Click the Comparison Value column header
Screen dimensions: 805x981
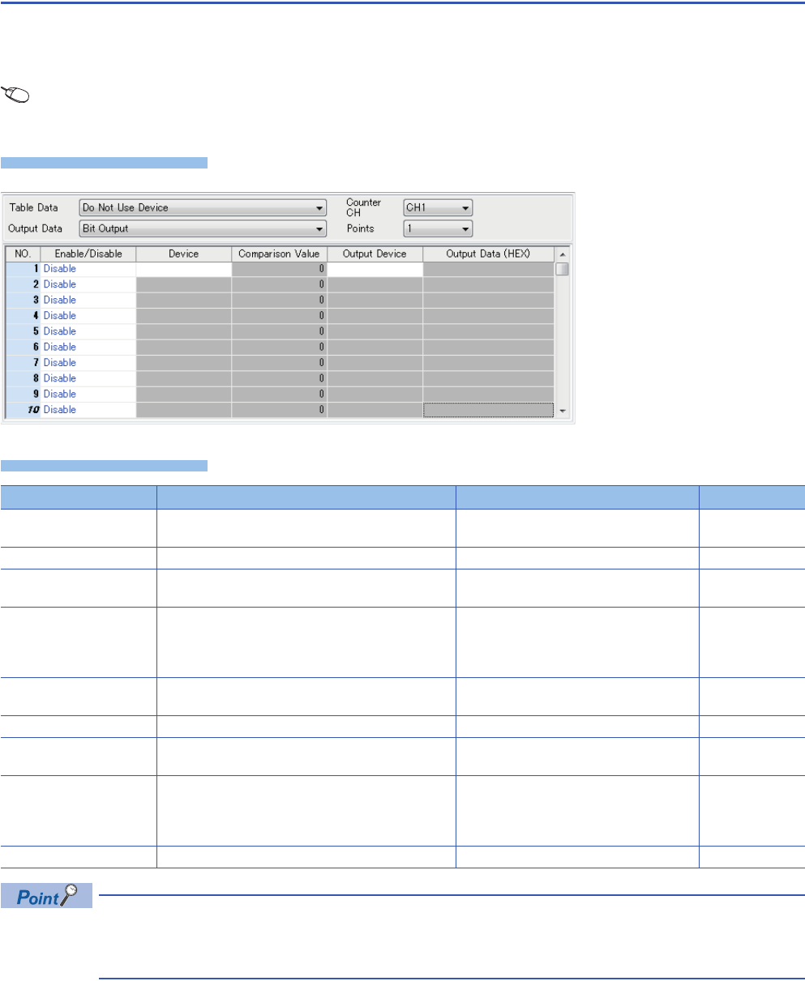[x=279, y=254]
